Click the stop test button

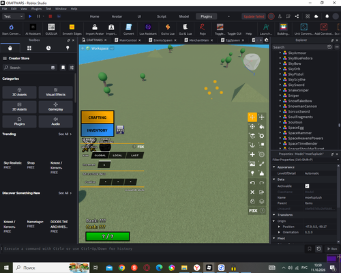[50, 16]
